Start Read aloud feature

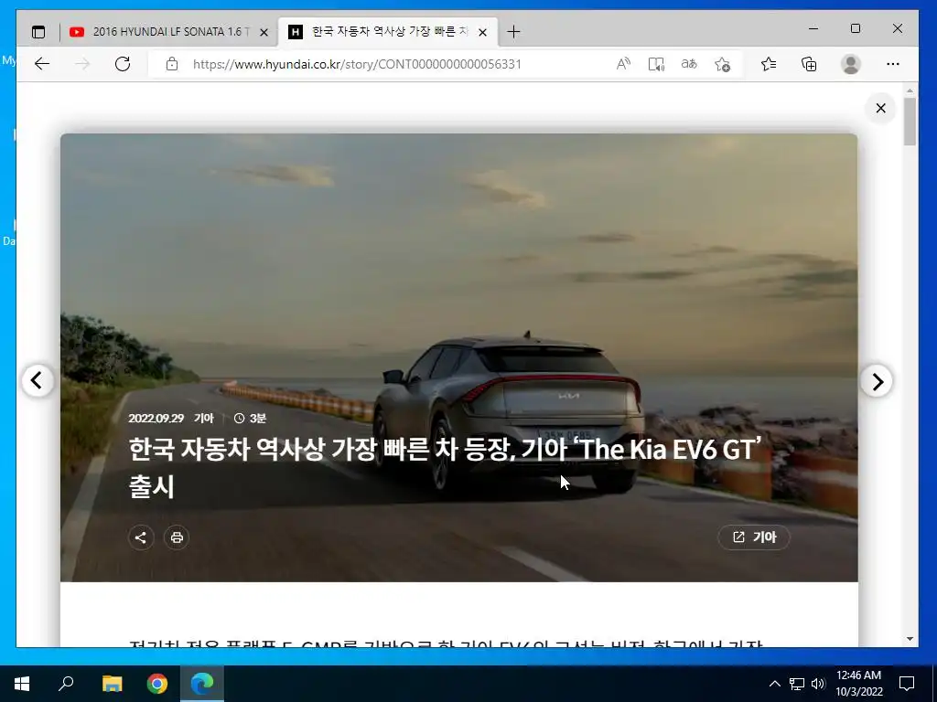[x=623, y=64]
